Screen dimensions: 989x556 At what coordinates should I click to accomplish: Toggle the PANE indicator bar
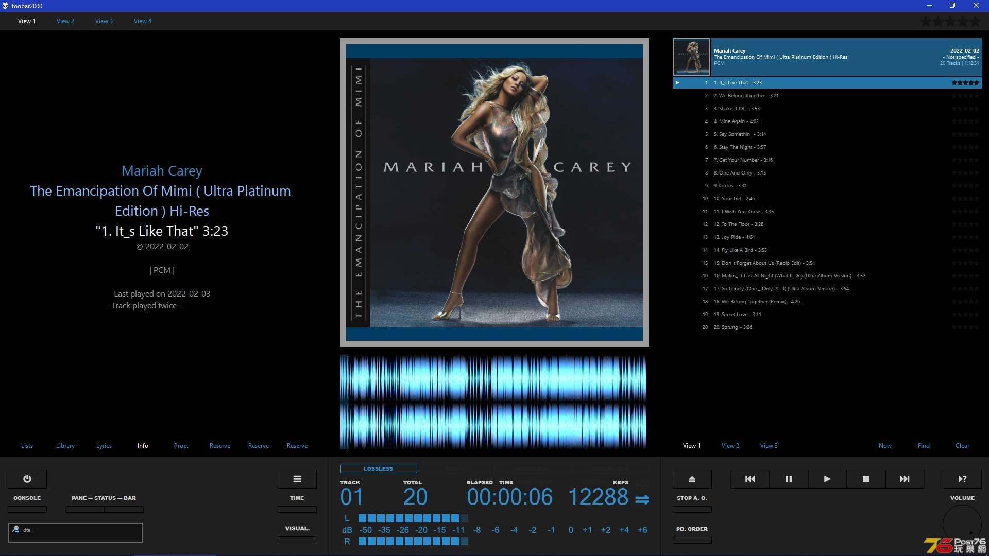[x=85, y=509]
